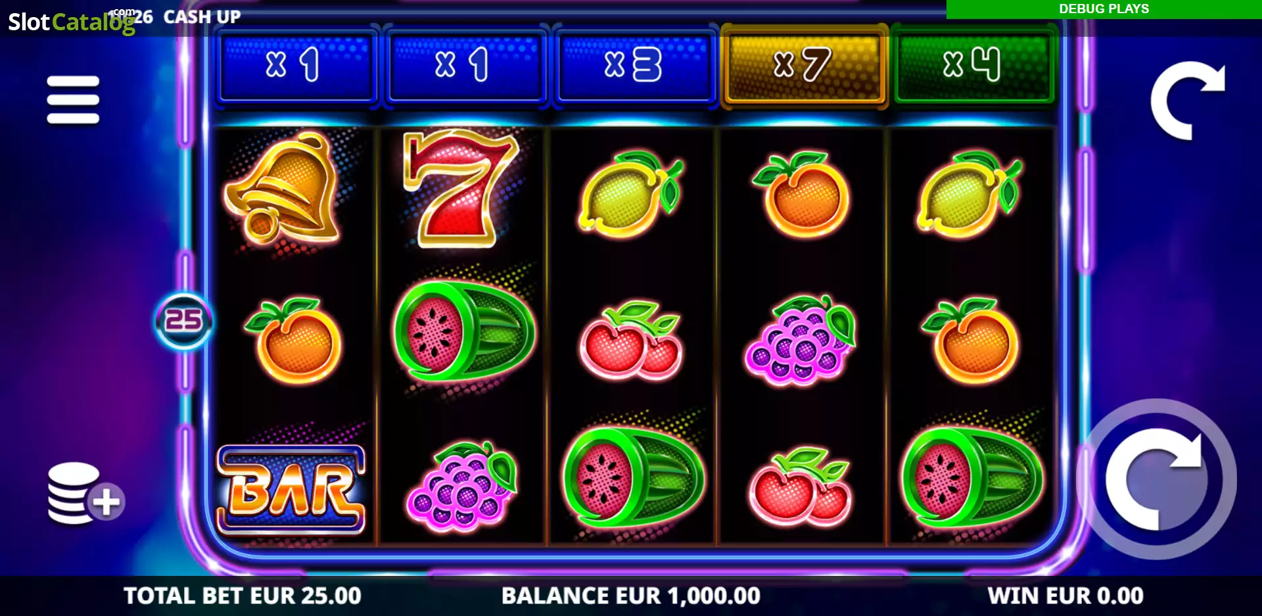Click the BAR symbol on reel one
The height and width of the screenshot is (616, 1262).
pyautogui.click(x=291, y=490)
